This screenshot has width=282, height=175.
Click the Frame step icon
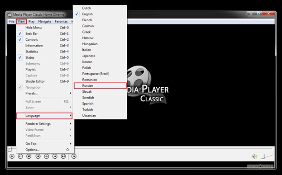pyautogui.click(x=74, y=156)
